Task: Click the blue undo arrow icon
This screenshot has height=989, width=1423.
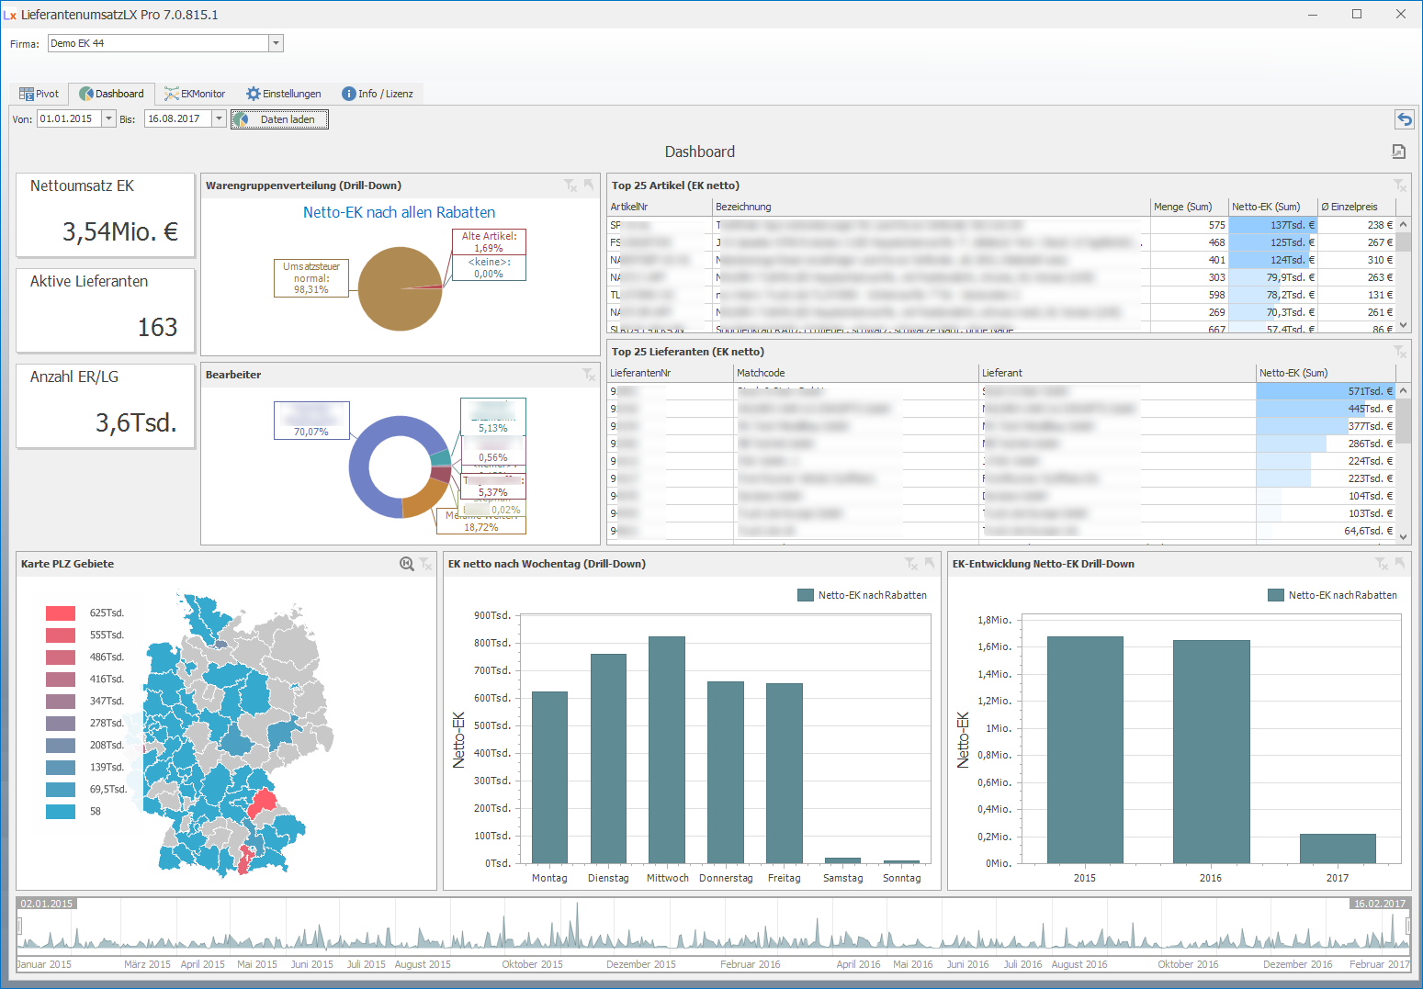Action: coord(1404,118)
